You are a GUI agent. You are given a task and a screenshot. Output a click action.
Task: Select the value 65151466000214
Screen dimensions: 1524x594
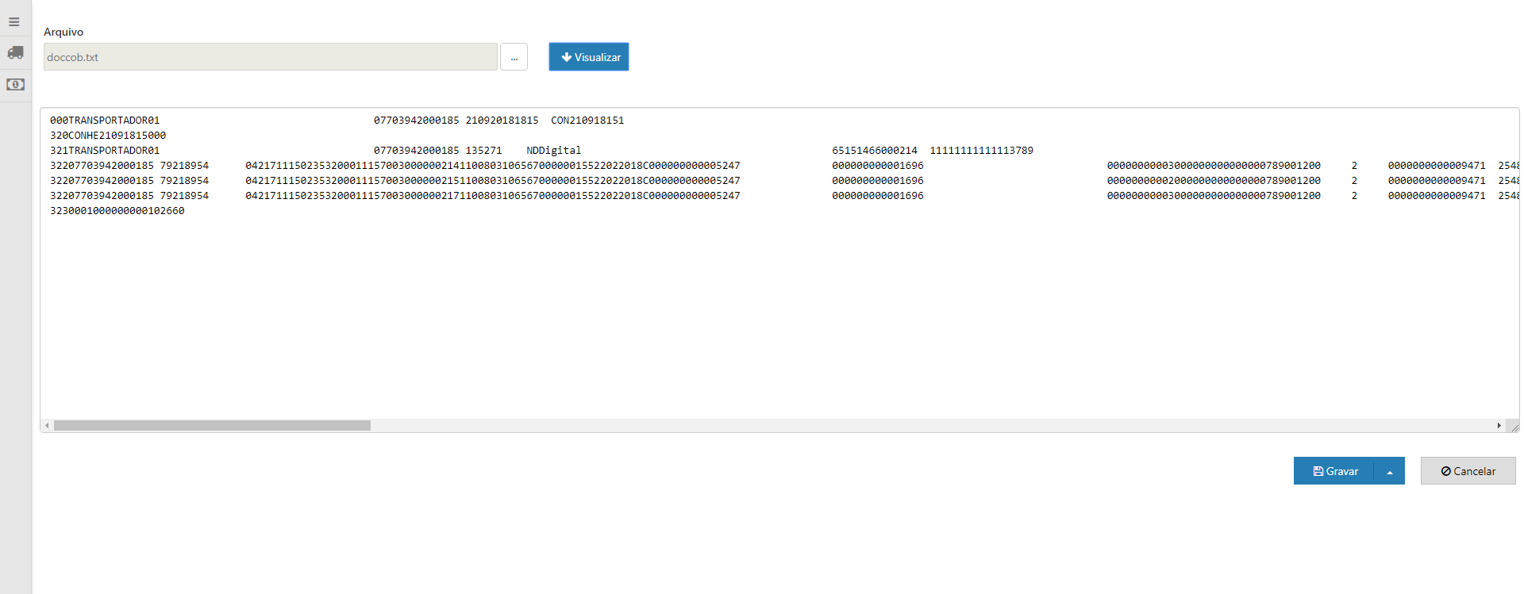875,151
